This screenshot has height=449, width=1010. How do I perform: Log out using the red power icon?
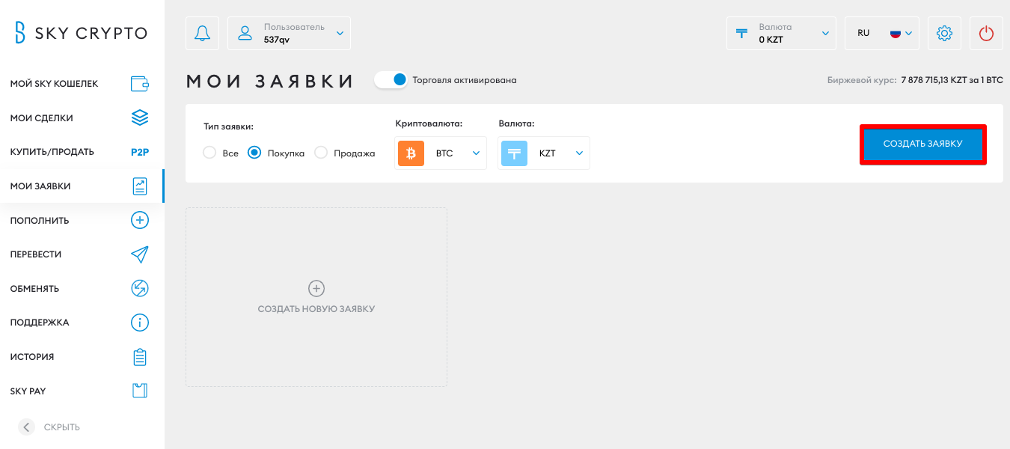click(x=987, y=33)
